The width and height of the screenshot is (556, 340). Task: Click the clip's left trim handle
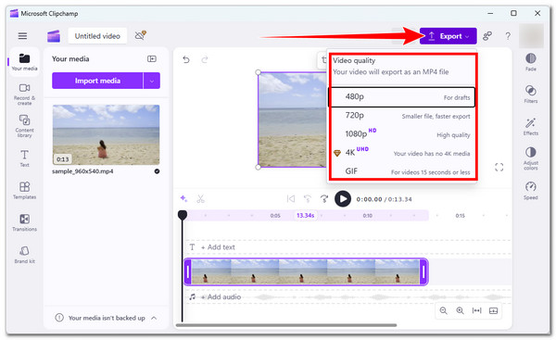click(x=188, y=272)
